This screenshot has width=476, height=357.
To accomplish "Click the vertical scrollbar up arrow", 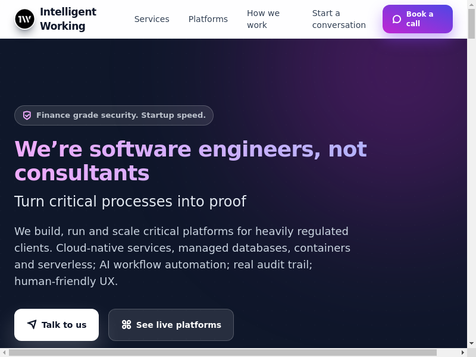I will [471, 4].
